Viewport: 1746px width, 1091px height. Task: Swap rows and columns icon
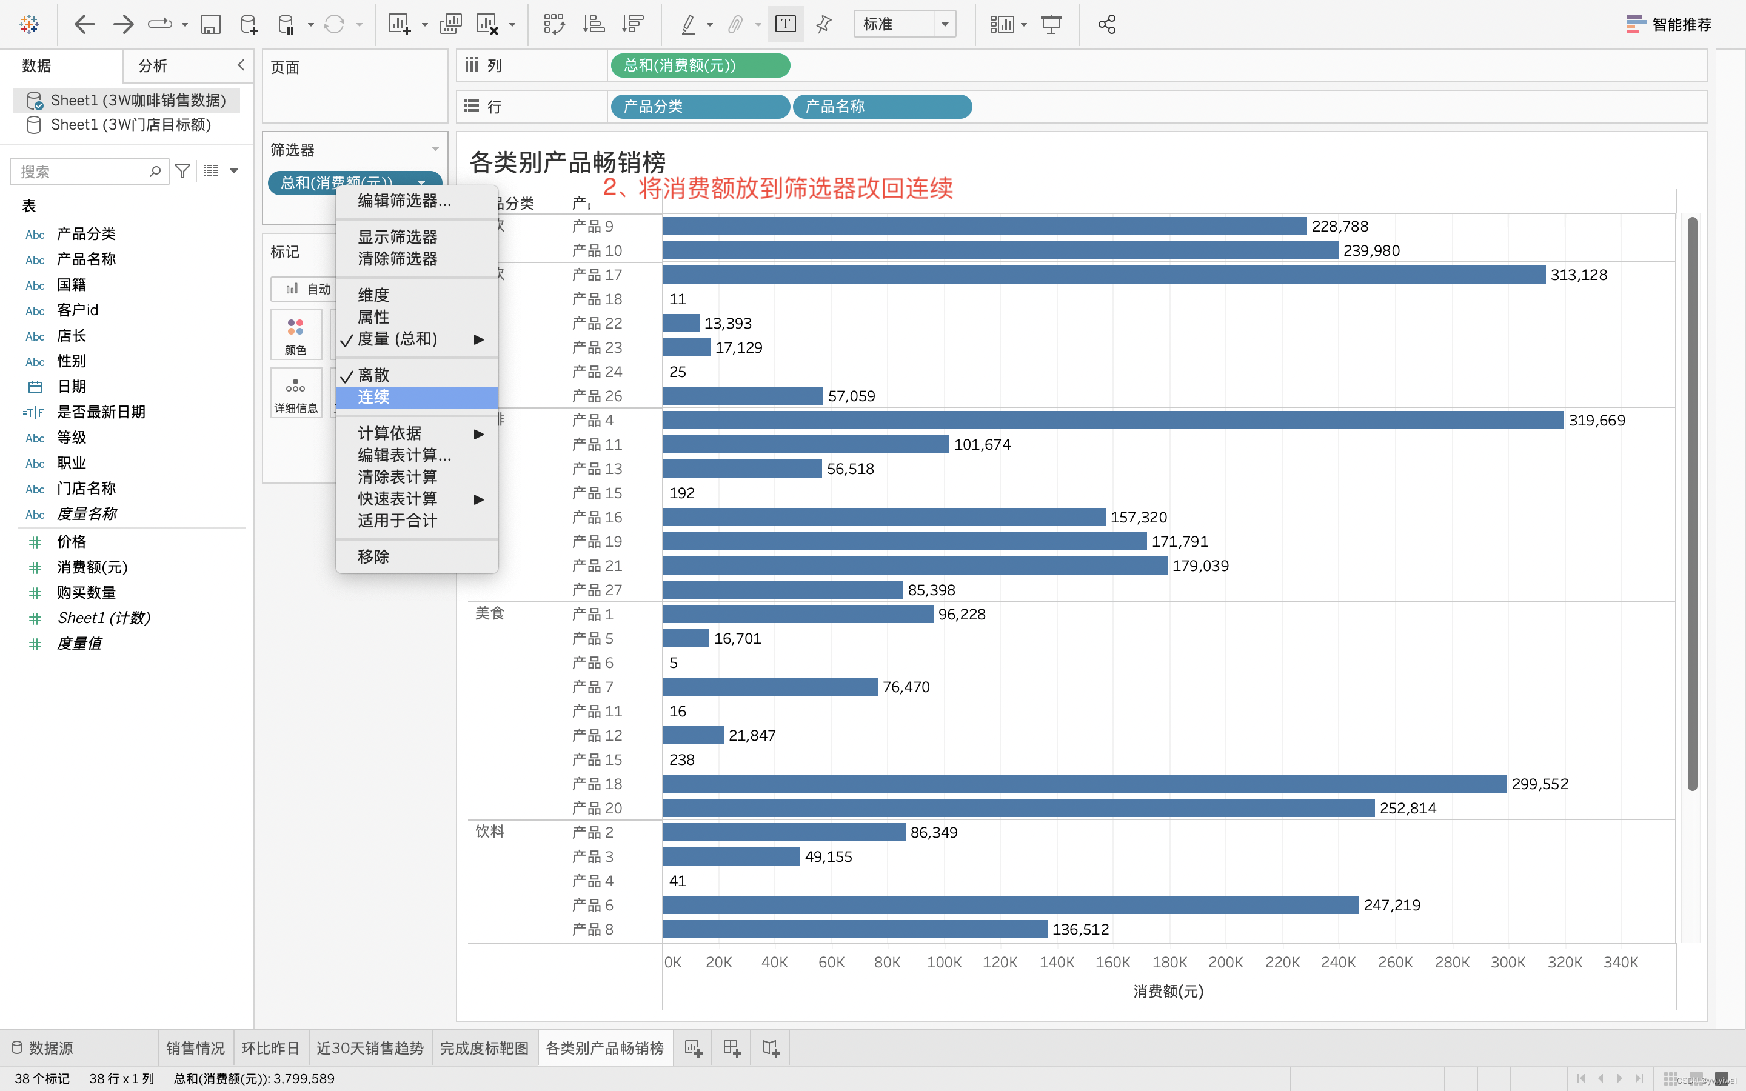click(554, 24)
